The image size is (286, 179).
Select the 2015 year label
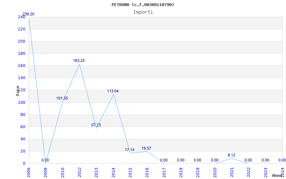click(130, 173)
